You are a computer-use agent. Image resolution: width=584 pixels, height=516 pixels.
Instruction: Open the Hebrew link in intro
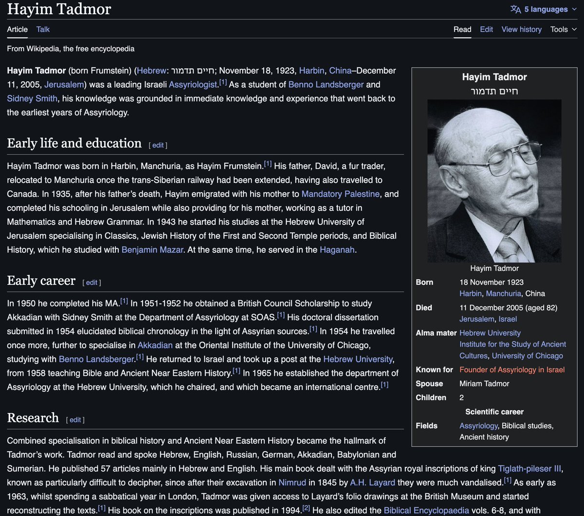(x=151, y=71)
